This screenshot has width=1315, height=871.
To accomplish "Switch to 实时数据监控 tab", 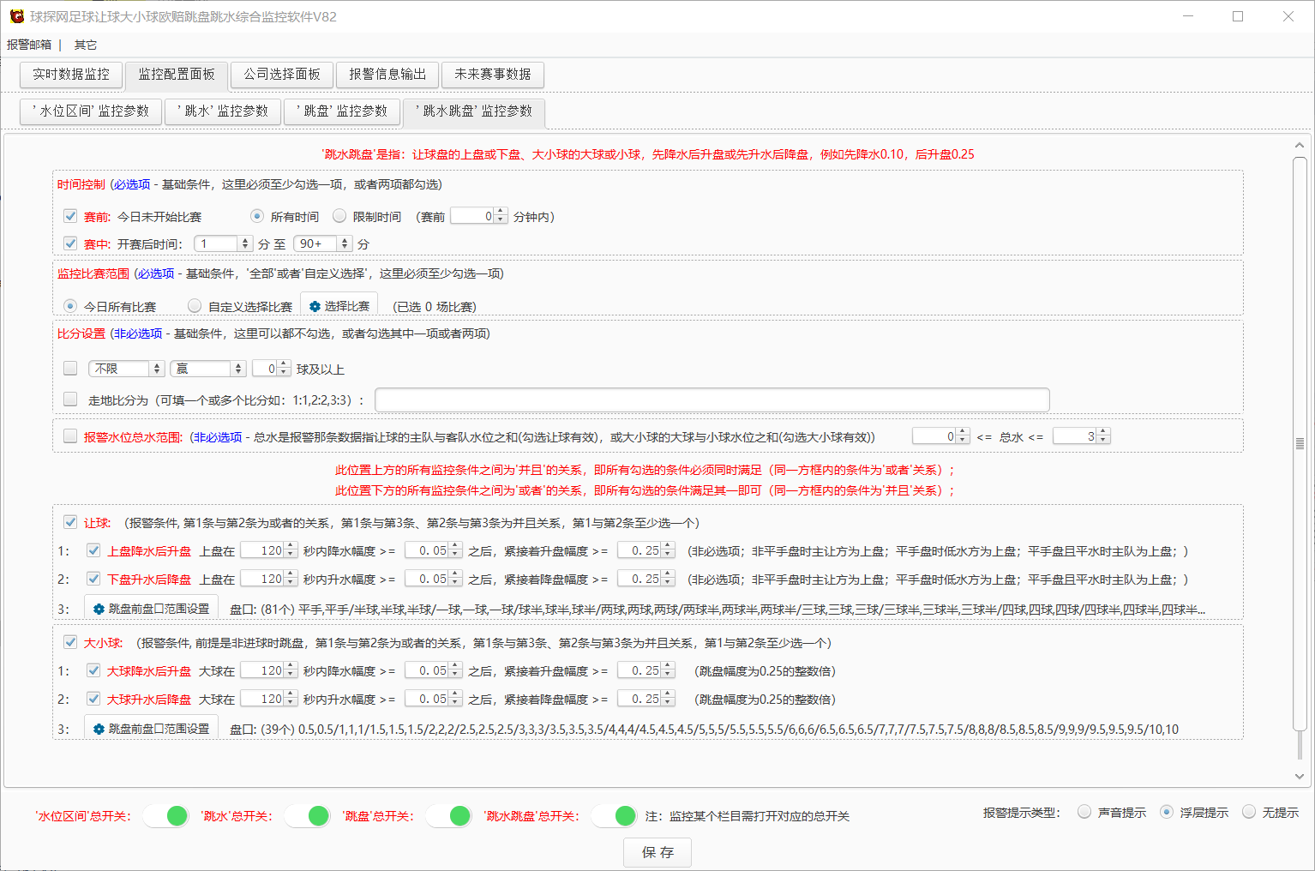I will pos(71,75).
